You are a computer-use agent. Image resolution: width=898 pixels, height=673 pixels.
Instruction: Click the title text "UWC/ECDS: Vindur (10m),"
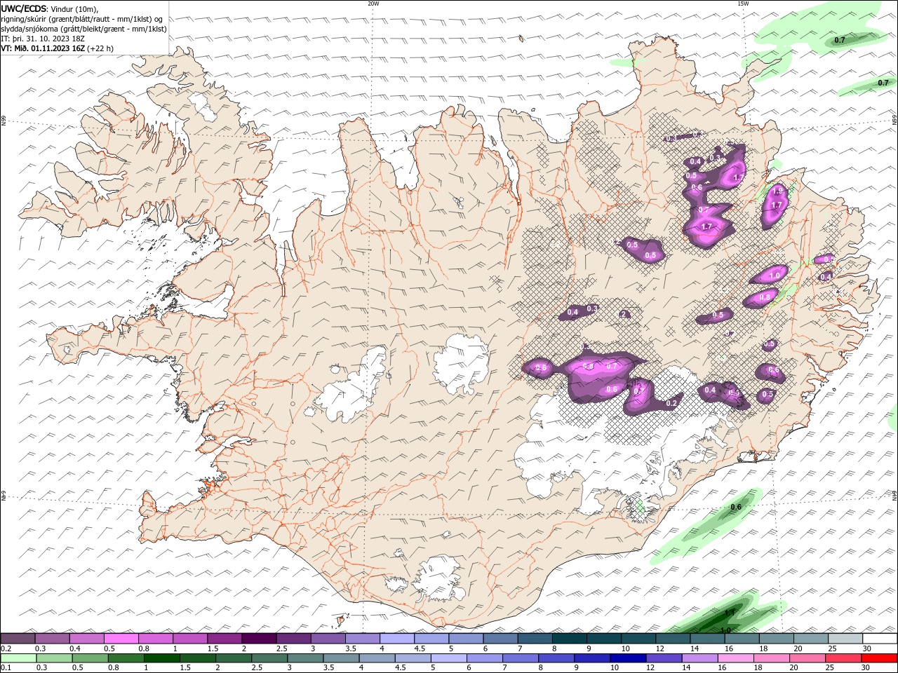50,8
